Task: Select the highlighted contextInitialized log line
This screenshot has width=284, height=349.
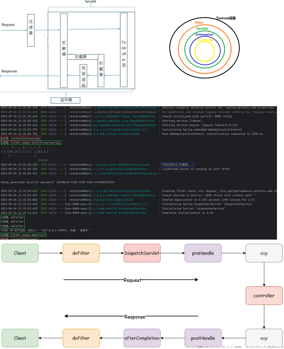Action: [20, 138]
